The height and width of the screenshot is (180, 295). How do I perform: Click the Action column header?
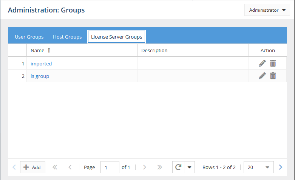[x=268, y=50]
